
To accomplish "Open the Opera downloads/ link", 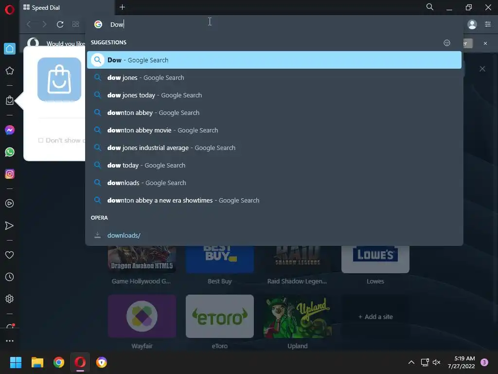I will tap(274, 235).
